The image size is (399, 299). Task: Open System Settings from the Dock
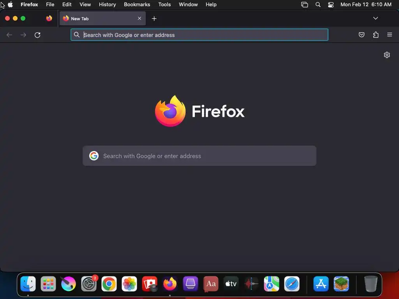click(x=89, y=284)
